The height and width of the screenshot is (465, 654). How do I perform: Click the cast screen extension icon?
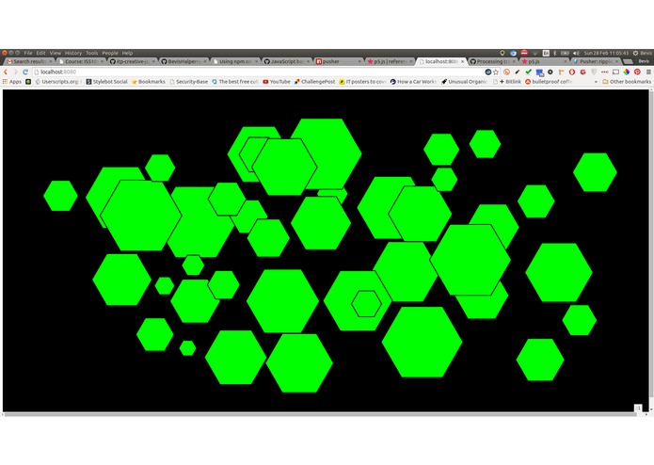(x=615, y=72)
